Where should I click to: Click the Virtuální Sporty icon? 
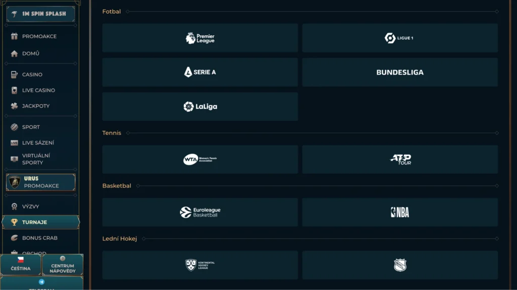[x=14, y=159]
